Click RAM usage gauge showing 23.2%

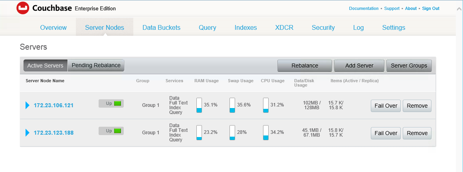(x=199, y=133)
